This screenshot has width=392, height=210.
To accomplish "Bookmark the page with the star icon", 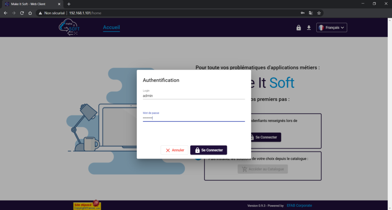I will (319, 13).
